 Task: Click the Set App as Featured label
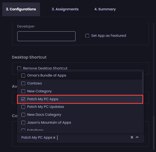click(109, 36)
